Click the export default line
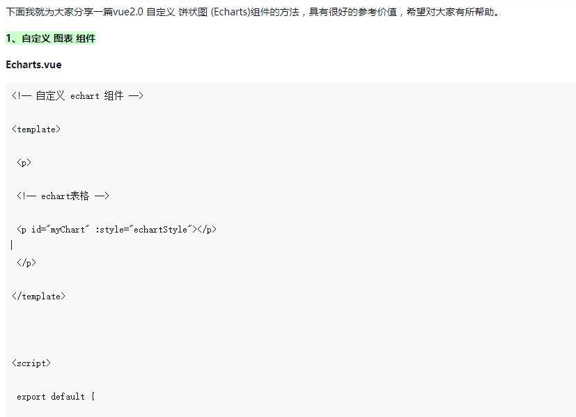The width and height of the screenshot is (576, 417). click(56, 396)
